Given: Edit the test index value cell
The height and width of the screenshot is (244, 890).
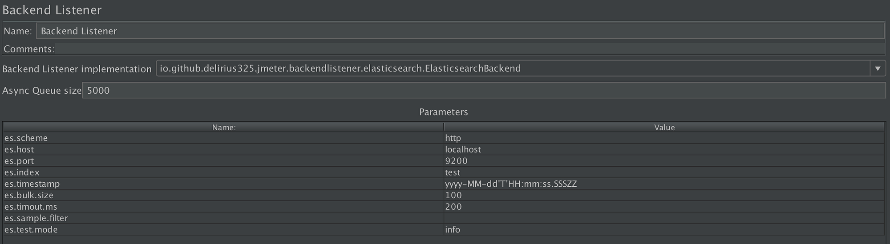Looking at the screenshot, I should [663, 172].
